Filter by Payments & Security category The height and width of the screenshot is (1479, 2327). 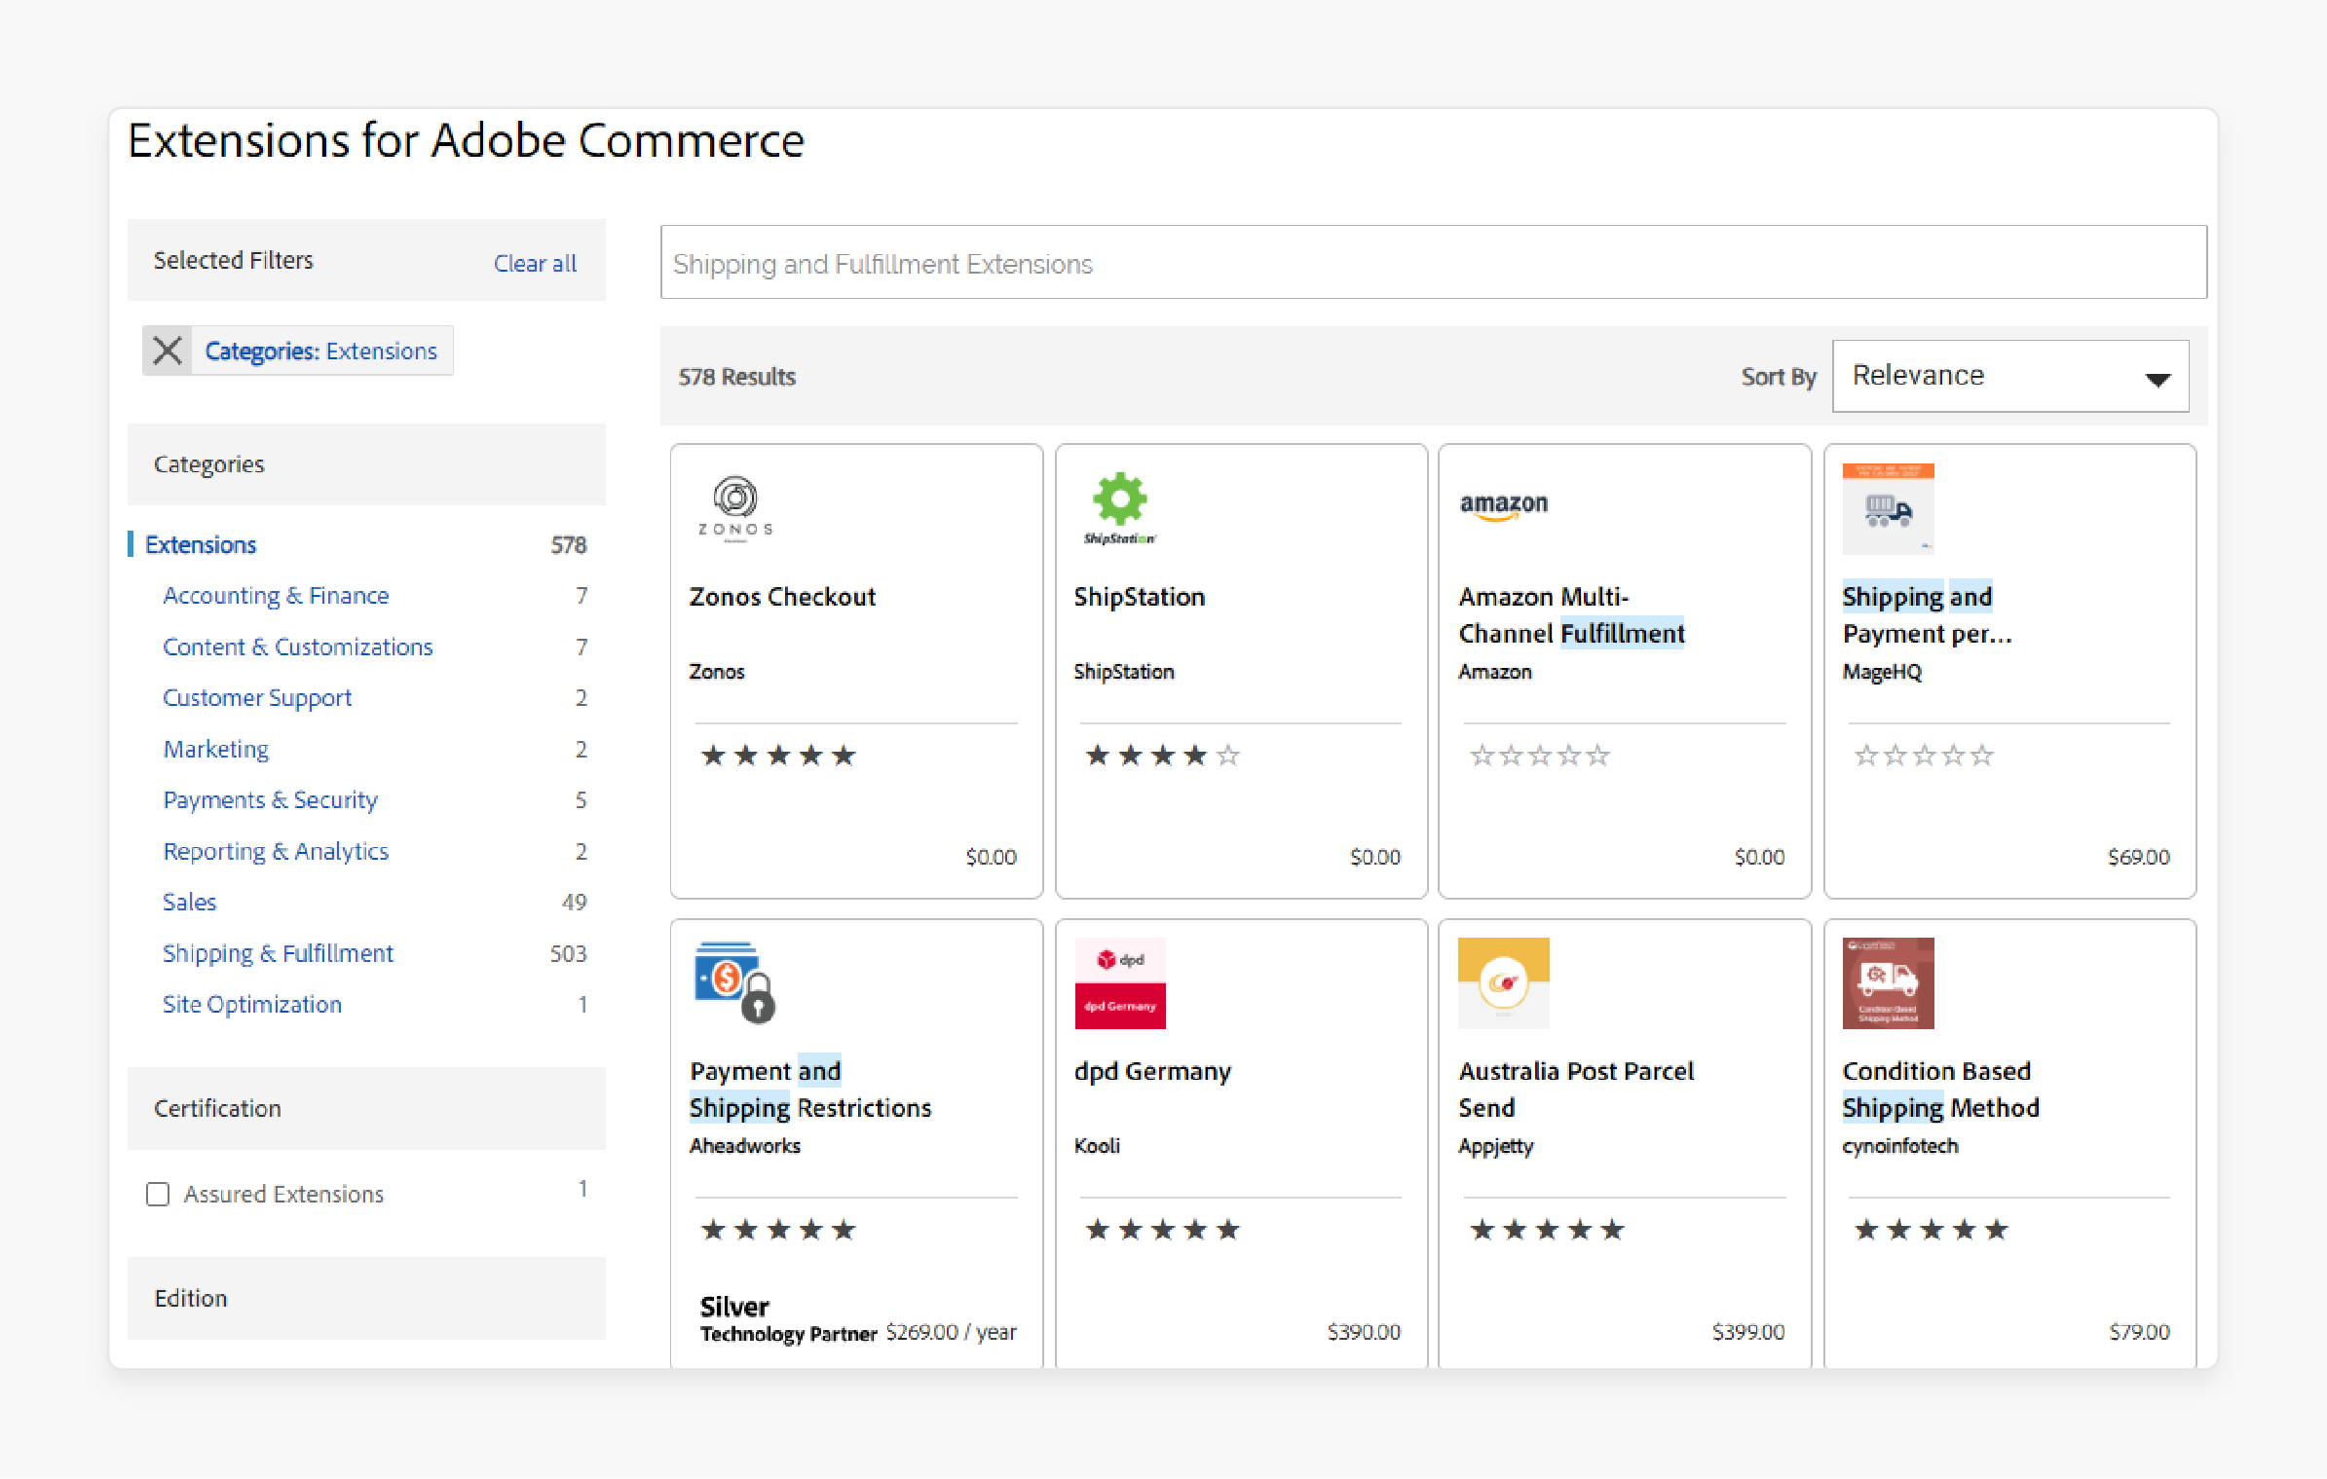270,800
